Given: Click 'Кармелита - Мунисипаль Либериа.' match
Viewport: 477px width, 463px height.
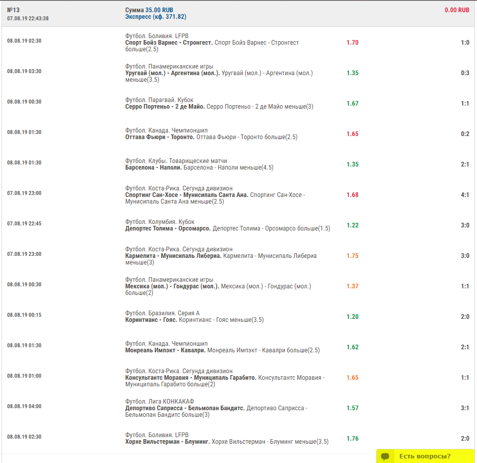Looking at the screenshot, I should [173, 256].
